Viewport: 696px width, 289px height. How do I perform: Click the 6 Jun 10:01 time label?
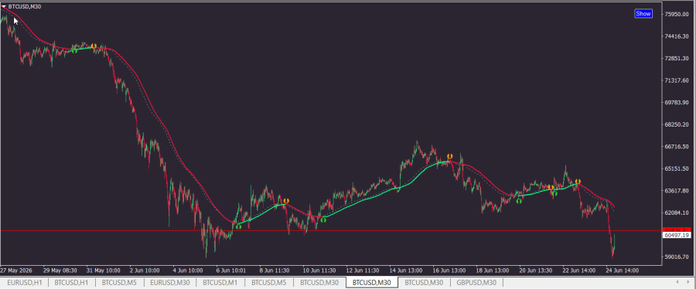tap(230, 270)
